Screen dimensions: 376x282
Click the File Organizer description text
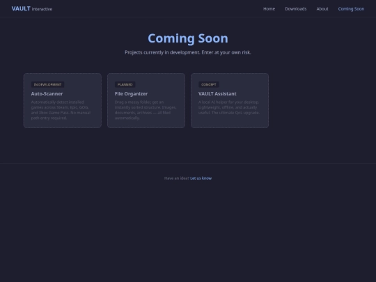[146, 110]
